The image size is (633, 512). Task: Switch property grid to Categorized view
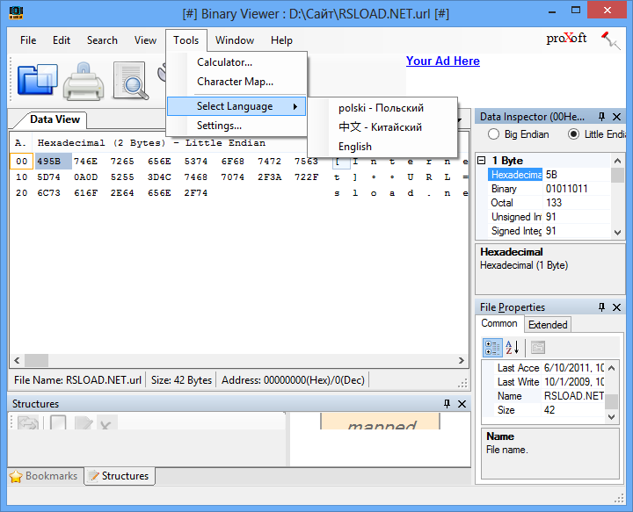[x=492, y=348]
